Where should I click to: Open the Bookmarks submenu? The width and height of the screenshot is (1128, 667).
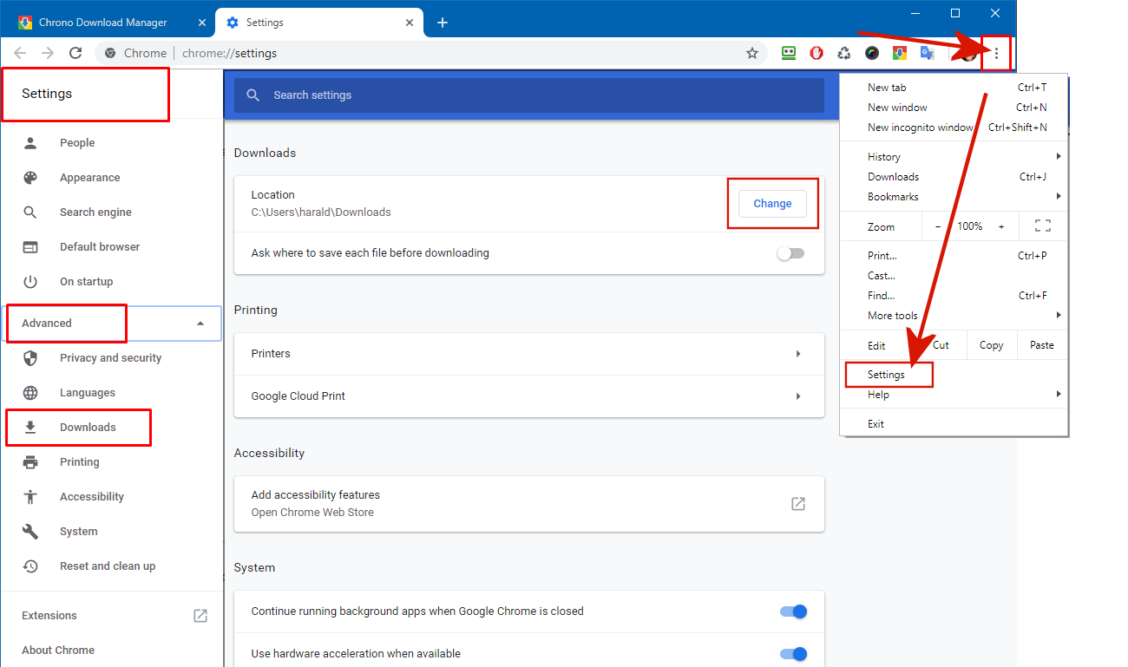[954, 197]
